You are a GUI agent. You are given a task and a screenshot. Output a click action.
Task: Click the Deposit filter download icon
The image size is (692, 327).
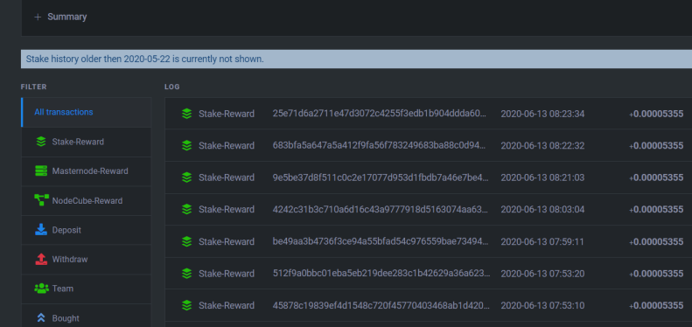coord(41,229)
